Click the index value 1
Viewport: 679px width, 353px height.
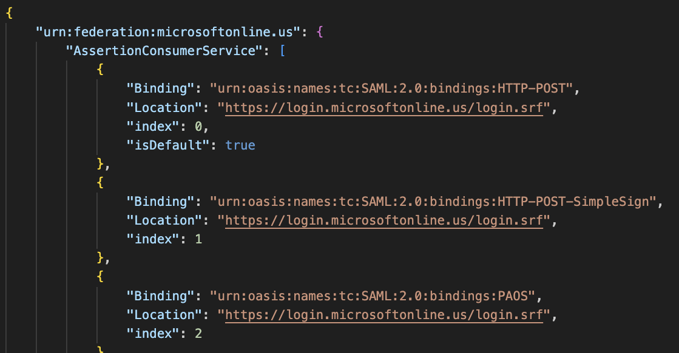(198, 239)
